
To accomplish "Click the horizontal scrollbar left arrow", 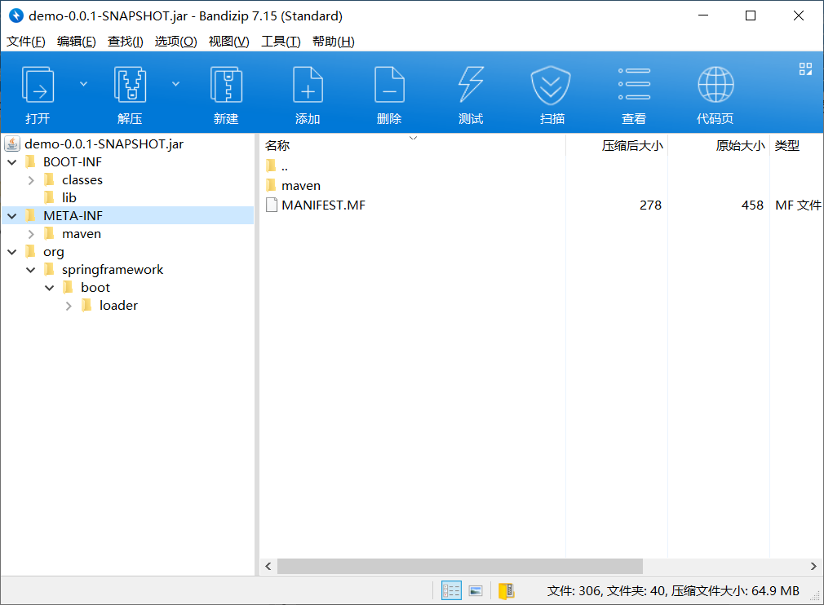I will coord(268,566).
